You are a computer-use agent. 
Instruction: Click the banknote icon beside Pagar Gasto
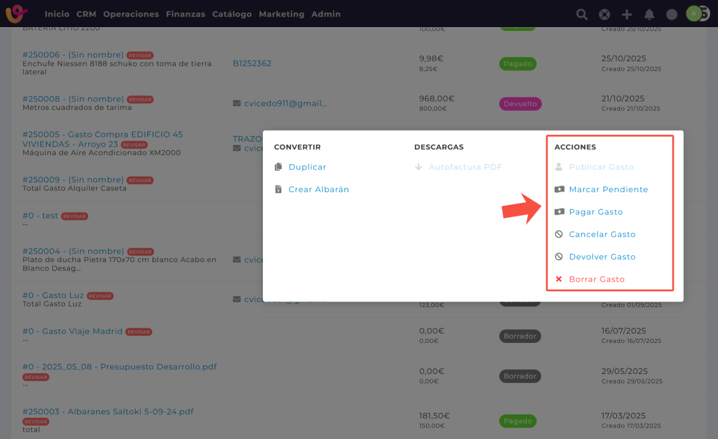[559, 212]
